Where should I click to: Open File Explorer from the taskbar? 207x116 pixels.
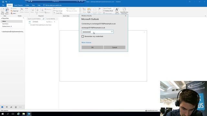pos(24,114)
